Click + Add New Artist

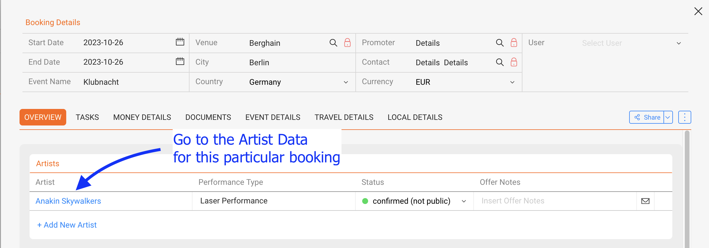pos(67,225)
